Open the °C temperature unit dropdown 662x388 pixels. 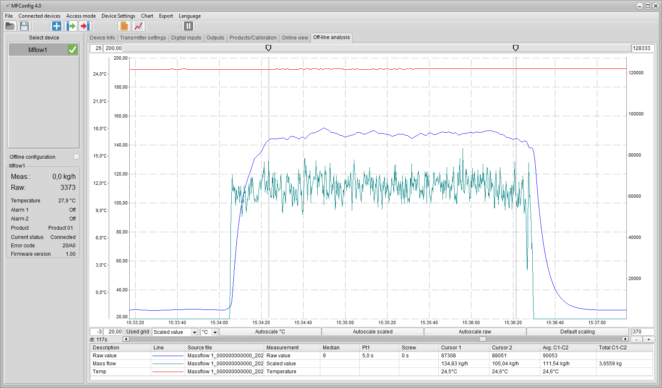[x=215, y=332]
